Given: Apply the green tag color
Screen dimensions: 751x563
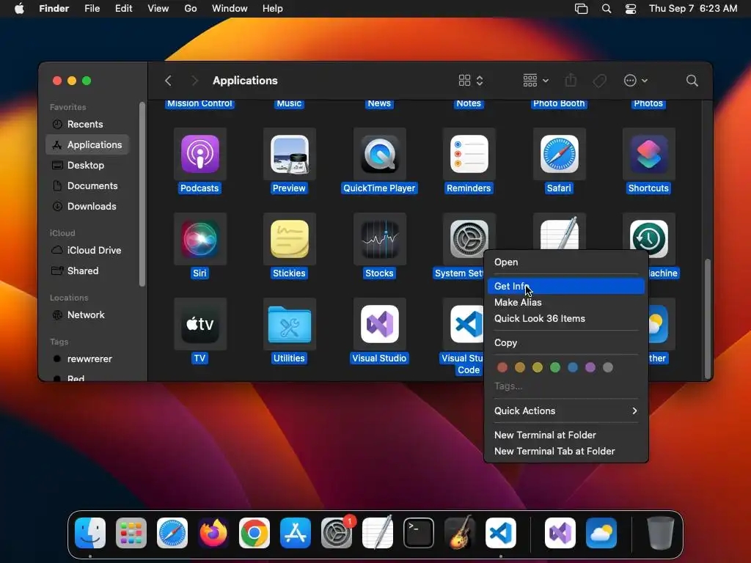Looking at the screenshot, I should coord(555,367).
